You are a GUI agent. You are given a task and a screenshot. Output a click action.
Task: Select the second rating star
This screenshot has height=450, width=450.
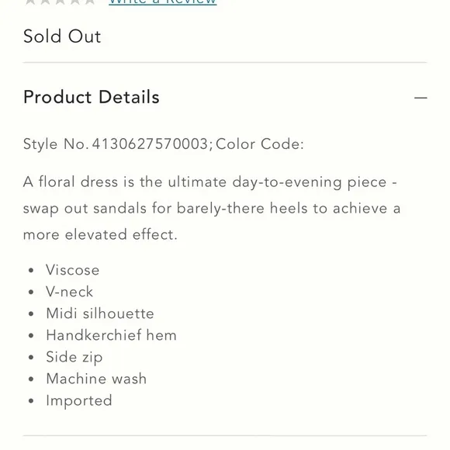(x=45, y=2)
